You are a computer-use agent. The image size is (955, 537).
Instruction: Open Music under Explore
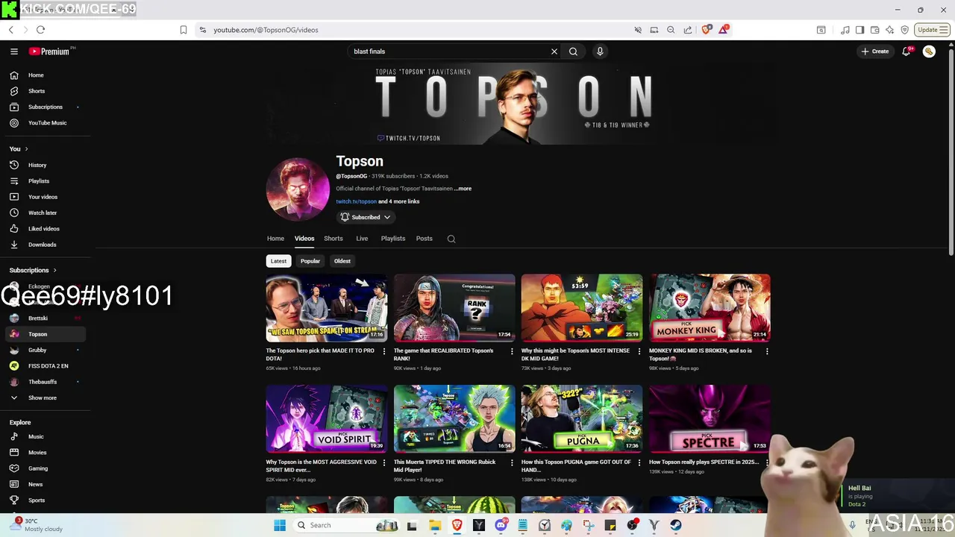[45, 436]
